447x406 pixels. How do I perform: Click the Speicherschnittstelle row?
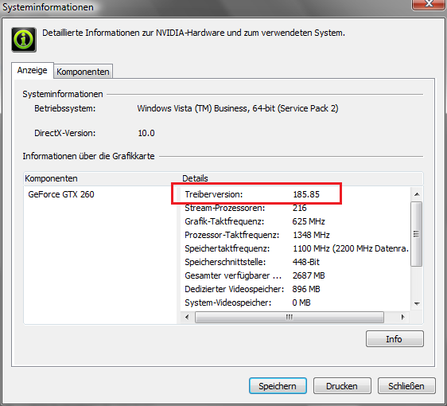coord(295,262)
